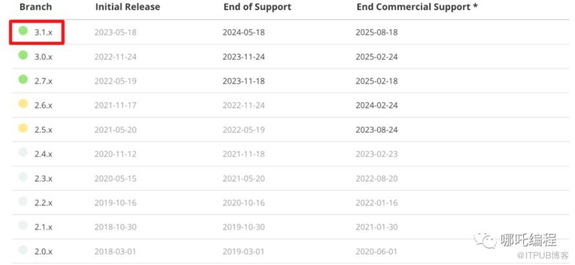This screenshot has width=575, height=265.
Task: Click the green status dot beside 2.7.x
Action: coord(23,79)
